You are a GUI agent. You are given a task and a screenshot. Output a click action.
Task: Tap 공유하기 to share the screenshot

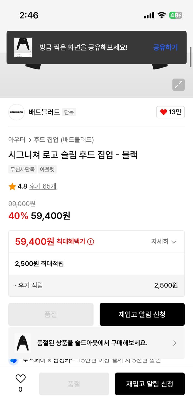tap(165, 47)
